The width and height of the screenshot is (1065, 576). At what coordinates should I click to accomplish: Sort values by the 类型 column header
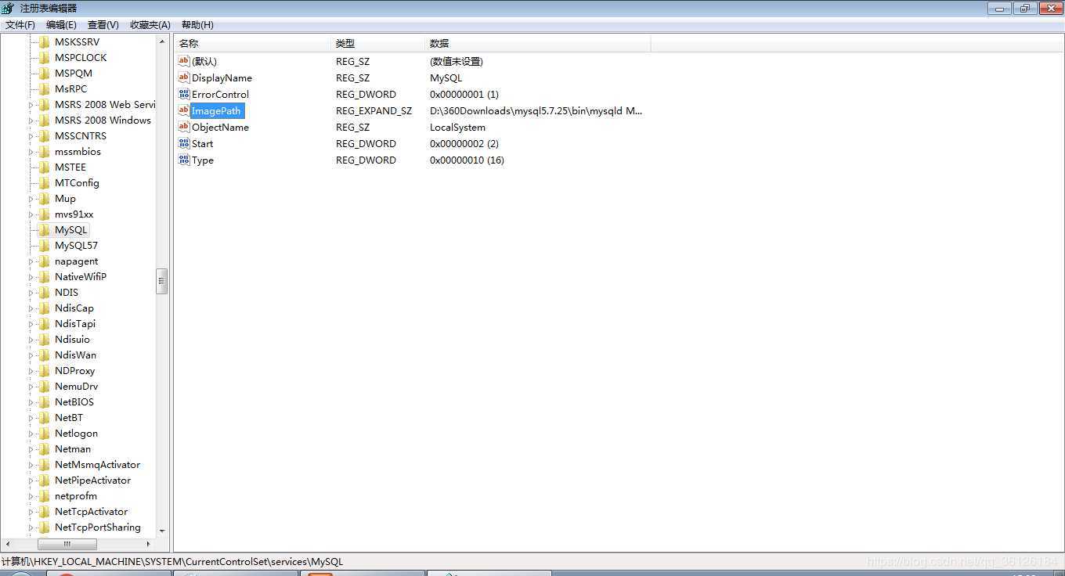378,43
